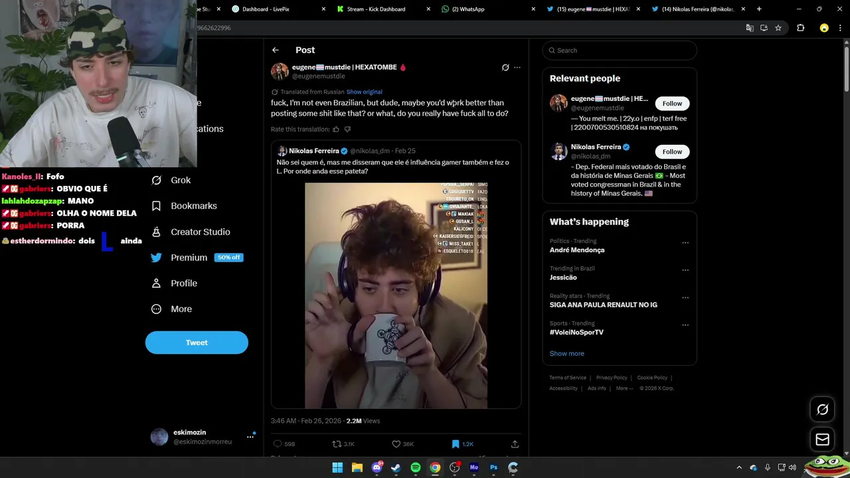Switch to the WhatsApp tab
850x478 pixels.
(x=468, y=9)
